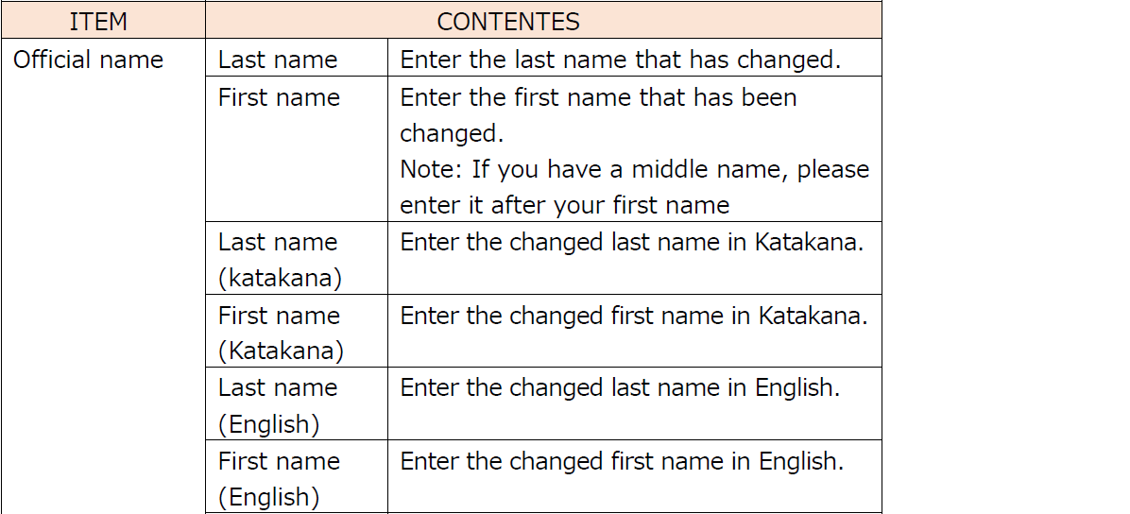Click the plain Last name cell
Image resolution: width=1130 pixels, height=514 pixels.
[296, 58]
